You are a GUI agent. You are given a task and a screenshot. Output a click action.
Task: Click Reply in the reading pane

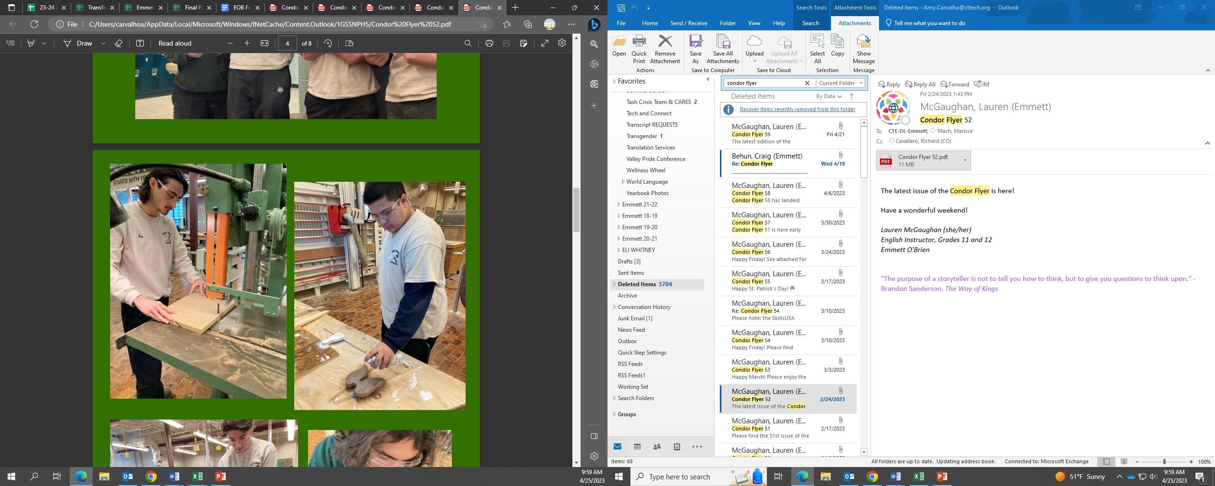[889, 84]
